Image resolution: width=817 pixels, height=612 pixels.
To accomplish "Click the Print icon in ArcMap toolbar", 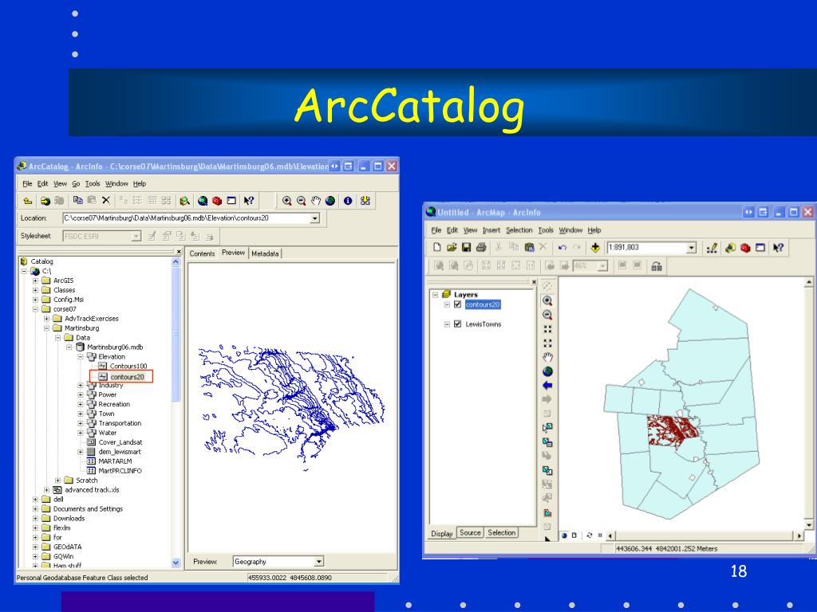I will [481, 247].
